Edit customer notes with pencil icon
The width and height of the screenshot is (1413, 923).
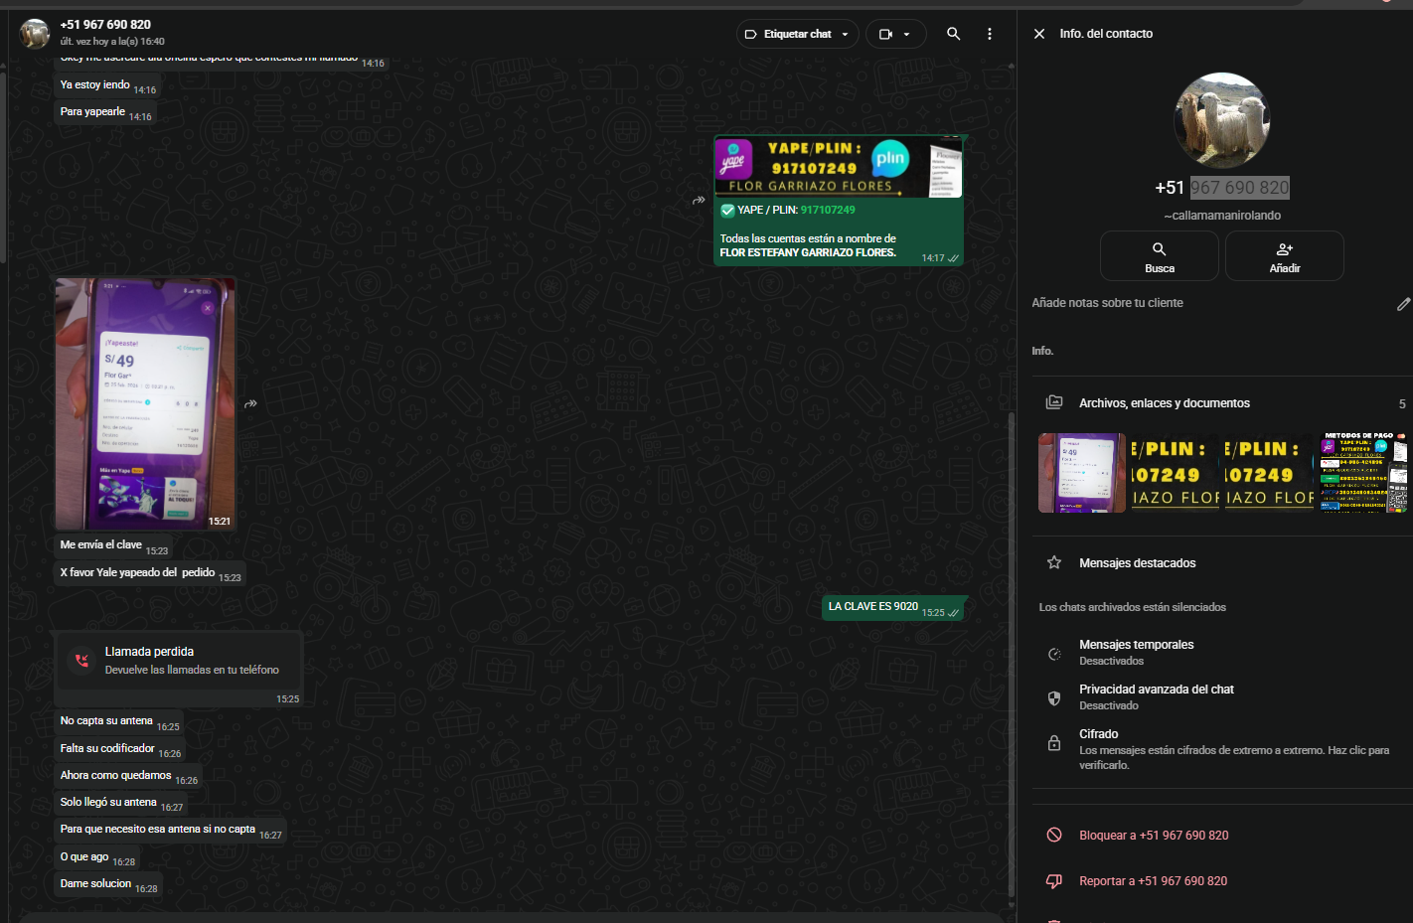(1402, 304)
